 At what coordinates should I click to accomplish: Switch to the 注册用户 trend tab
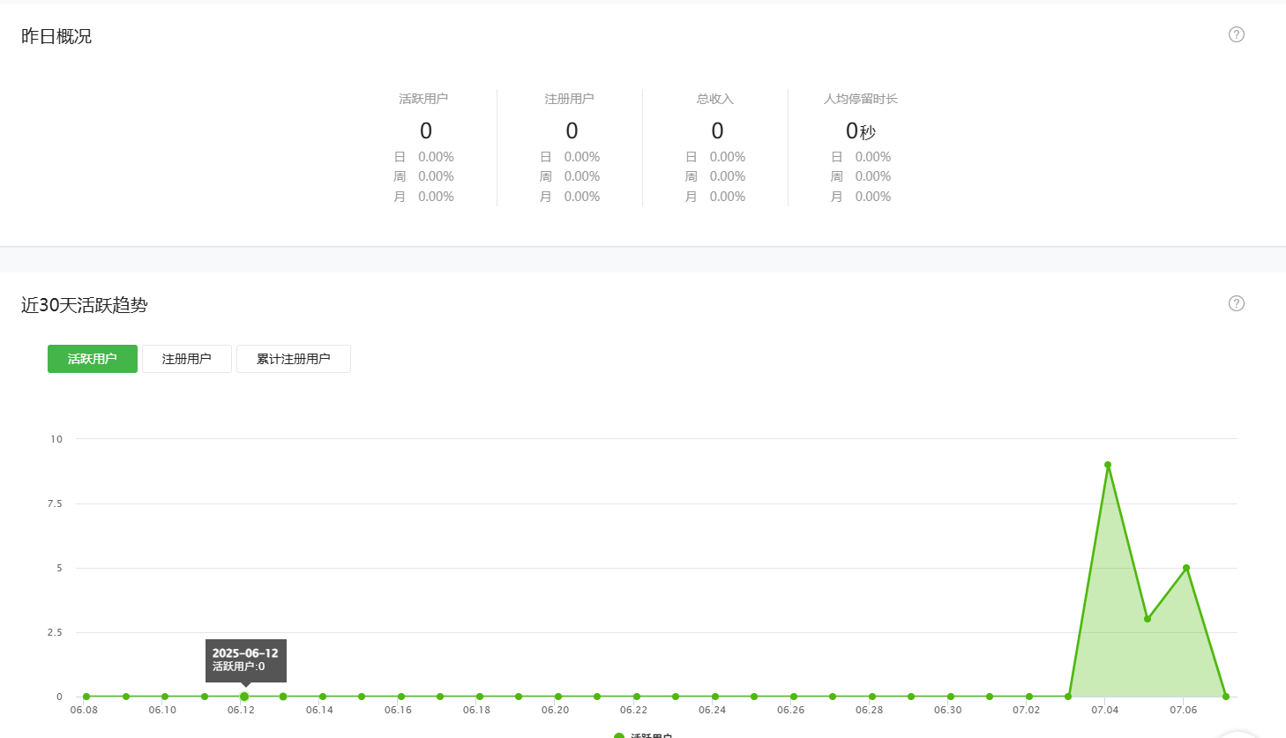click(187, 359)
